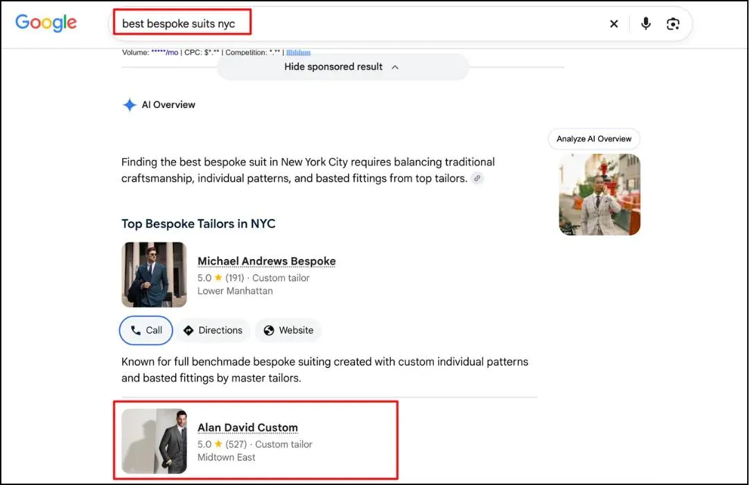Start voice search with microphone icon
This screenshot has height=485, width=752.
click(x=645, y=24)
